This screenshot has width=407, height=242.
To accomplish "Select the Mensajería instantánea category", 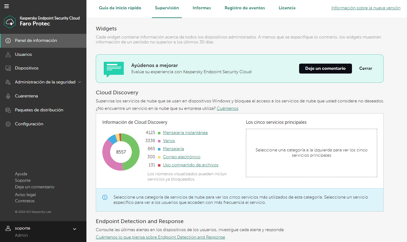I will (x=185, y=133).
